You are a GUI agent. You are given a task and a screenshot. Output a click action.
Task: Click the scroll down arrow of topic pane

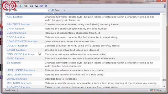[x=164, y=86]
